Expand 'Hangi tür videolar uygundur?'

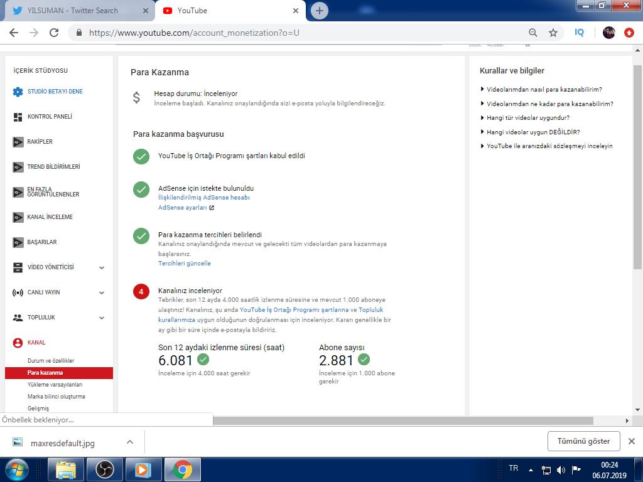(525, 117)
